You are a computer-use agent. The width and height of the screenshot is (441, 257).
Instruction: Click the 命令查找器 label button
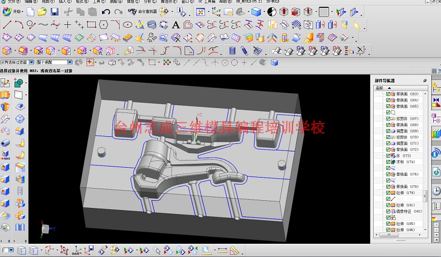148,12
